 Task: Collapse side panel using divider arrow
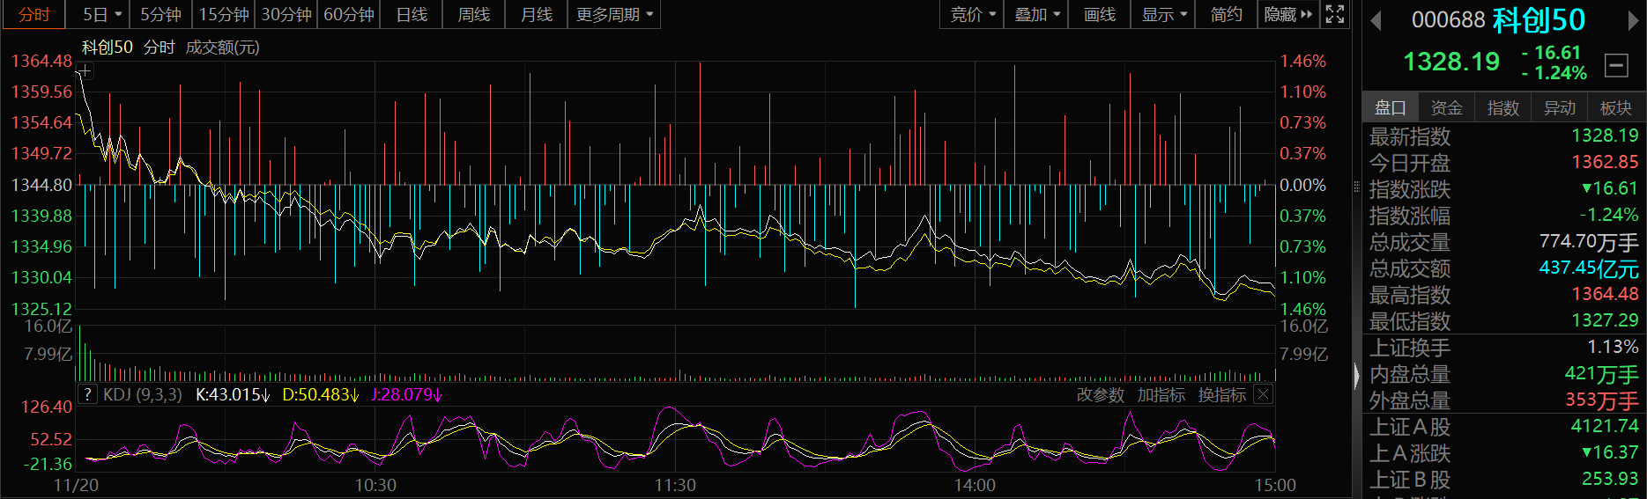1356,377
